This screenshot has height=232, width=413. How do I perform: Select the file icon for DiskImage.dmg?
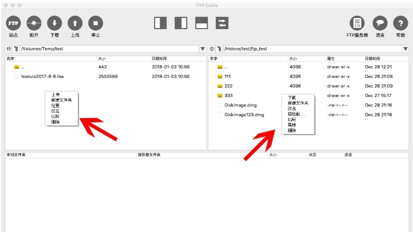tap(220, 105)
